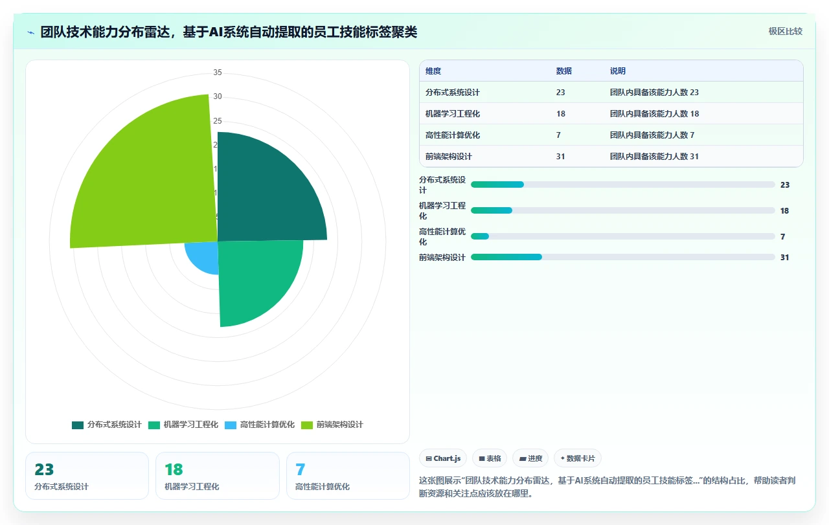Viewport: 829px width, 525px height.
Task: Toggle 分布式系统设计 legend color box
Action: pos(78,425)
